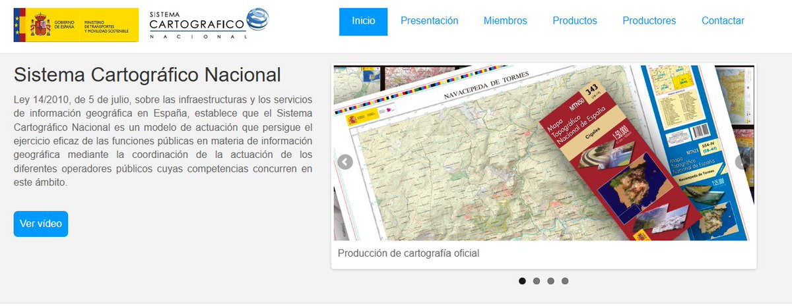Click the Navacepeda de Tormes map image

pos(544,153)
